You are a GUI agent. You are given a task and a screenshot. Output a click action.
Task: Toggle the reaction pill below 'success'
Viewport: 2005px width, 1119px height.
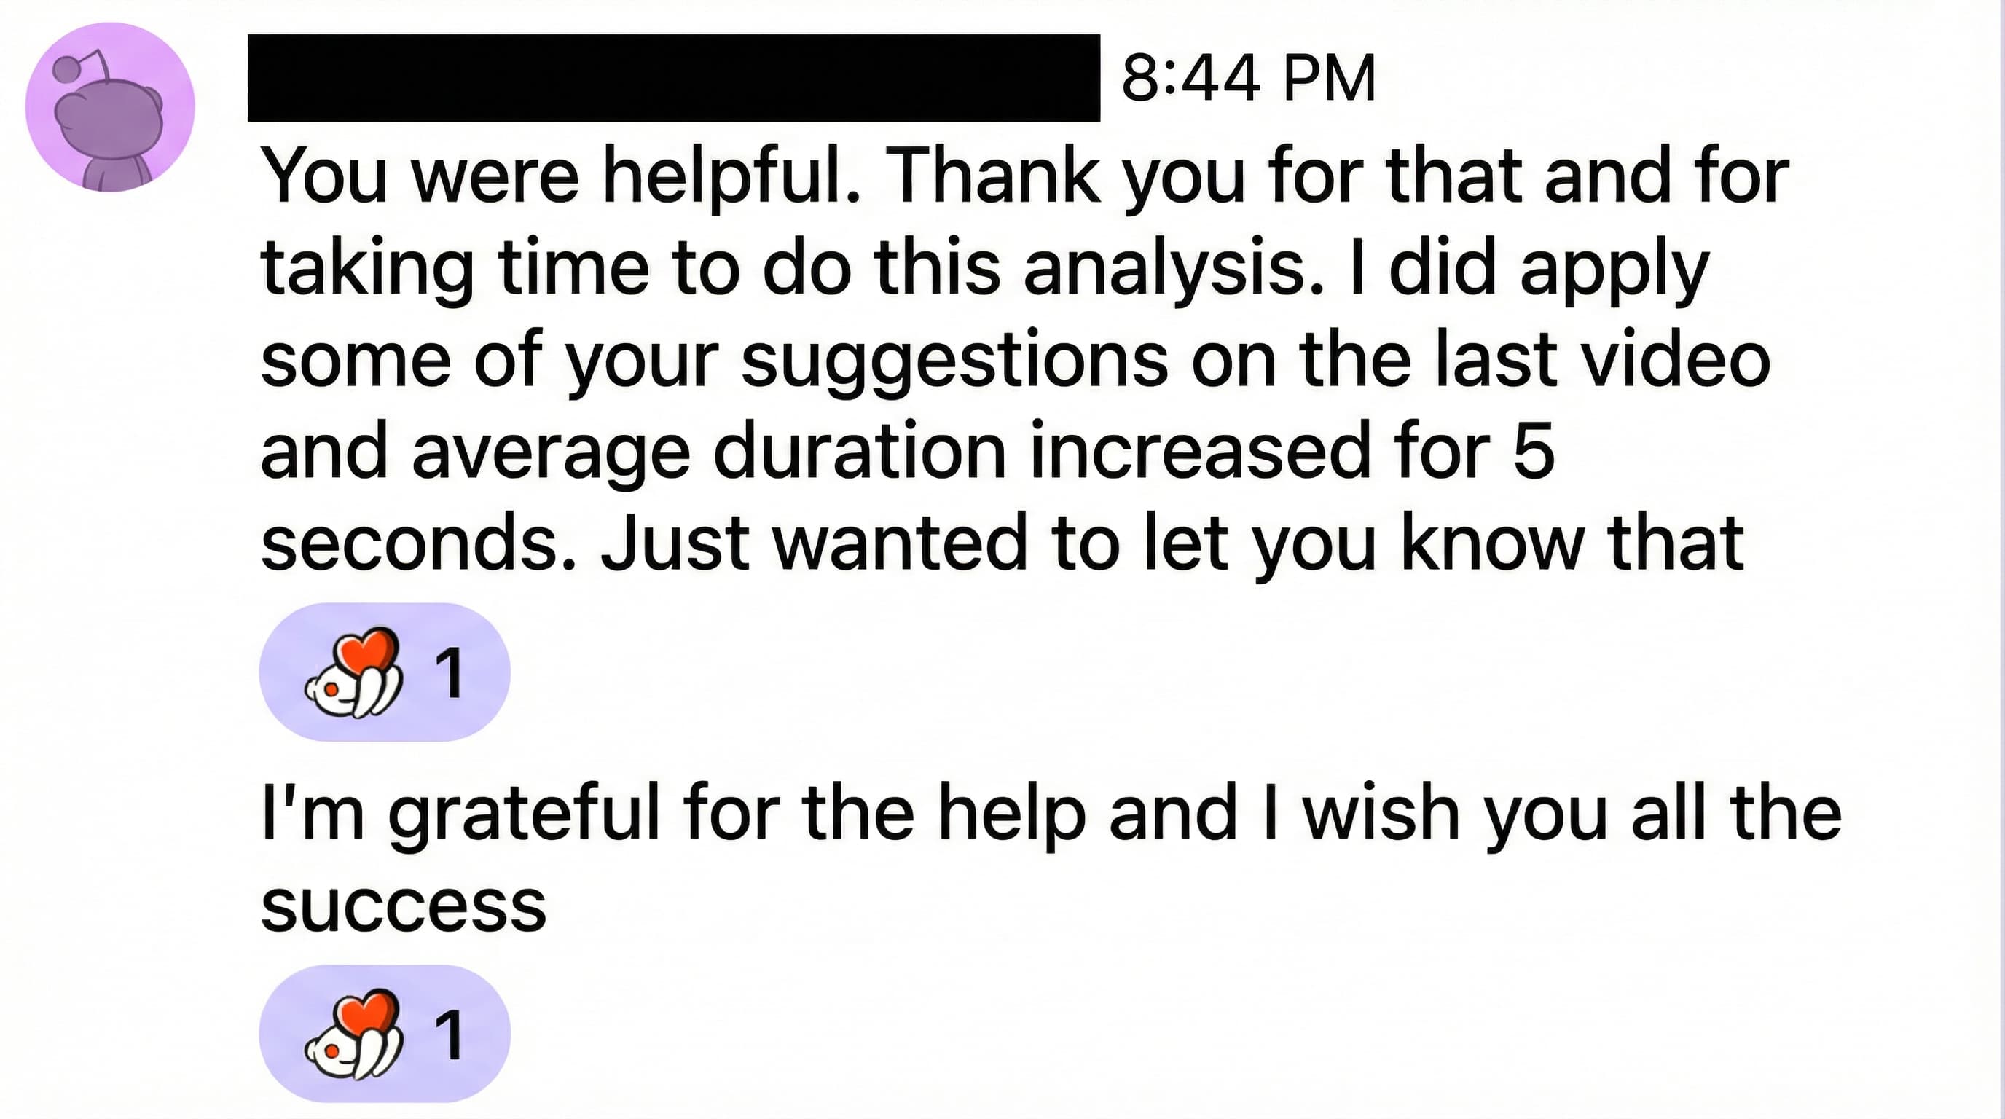pos(385,1034)
